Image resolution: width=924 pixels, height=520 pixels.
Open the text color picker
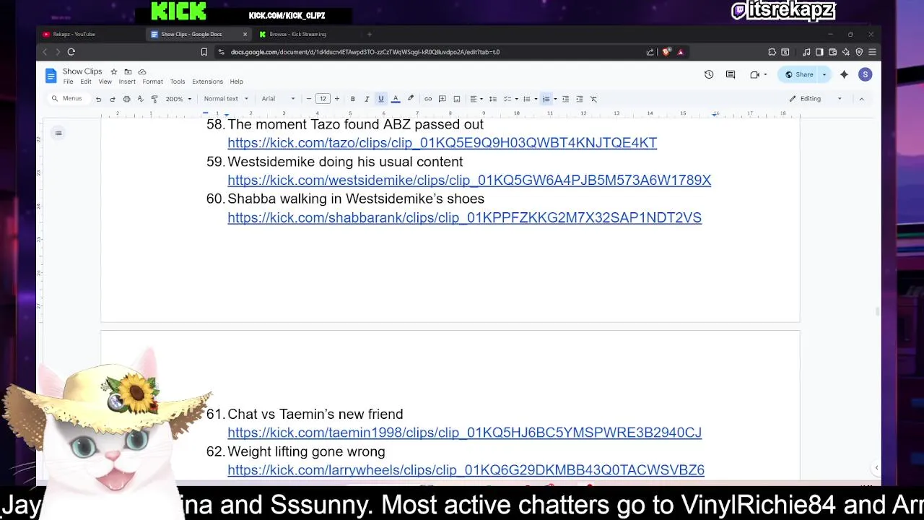point(396,99)
